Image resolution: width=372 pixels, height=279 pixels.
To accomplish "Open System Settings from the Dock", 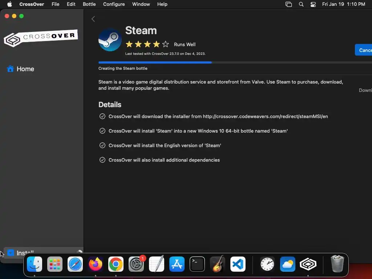I will [136, 264].
